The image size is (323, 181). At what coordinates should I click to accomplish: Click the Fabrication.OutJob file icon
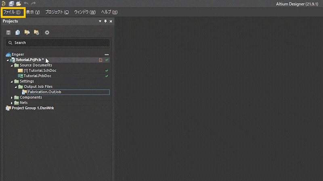24,92
